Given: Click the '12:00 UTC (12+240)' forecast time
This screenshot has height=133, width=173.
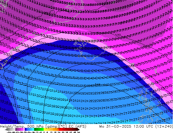Looking at the screenshot, I should tap(153, 126).
